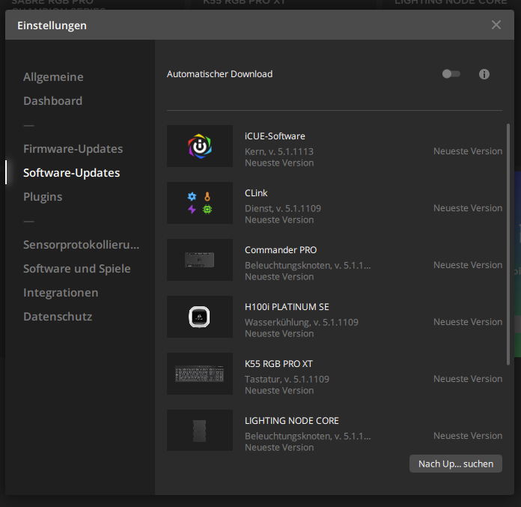Click the Nach Updates suchen button
This screenshot has height=507, width=521.
point(456,464)
